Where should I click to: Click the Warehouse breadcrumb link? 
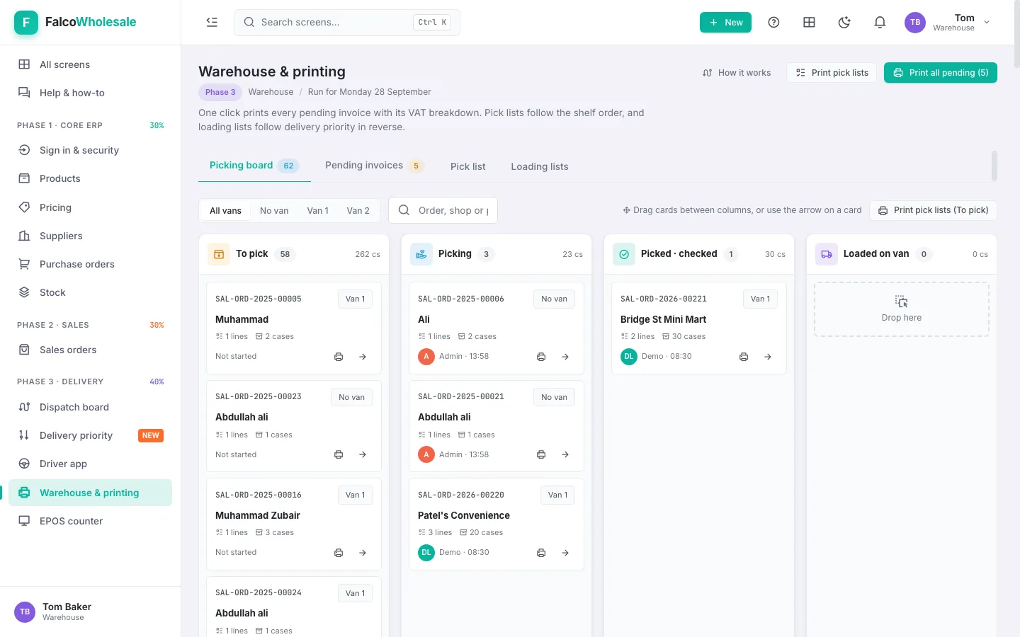[x=271, y=92]
